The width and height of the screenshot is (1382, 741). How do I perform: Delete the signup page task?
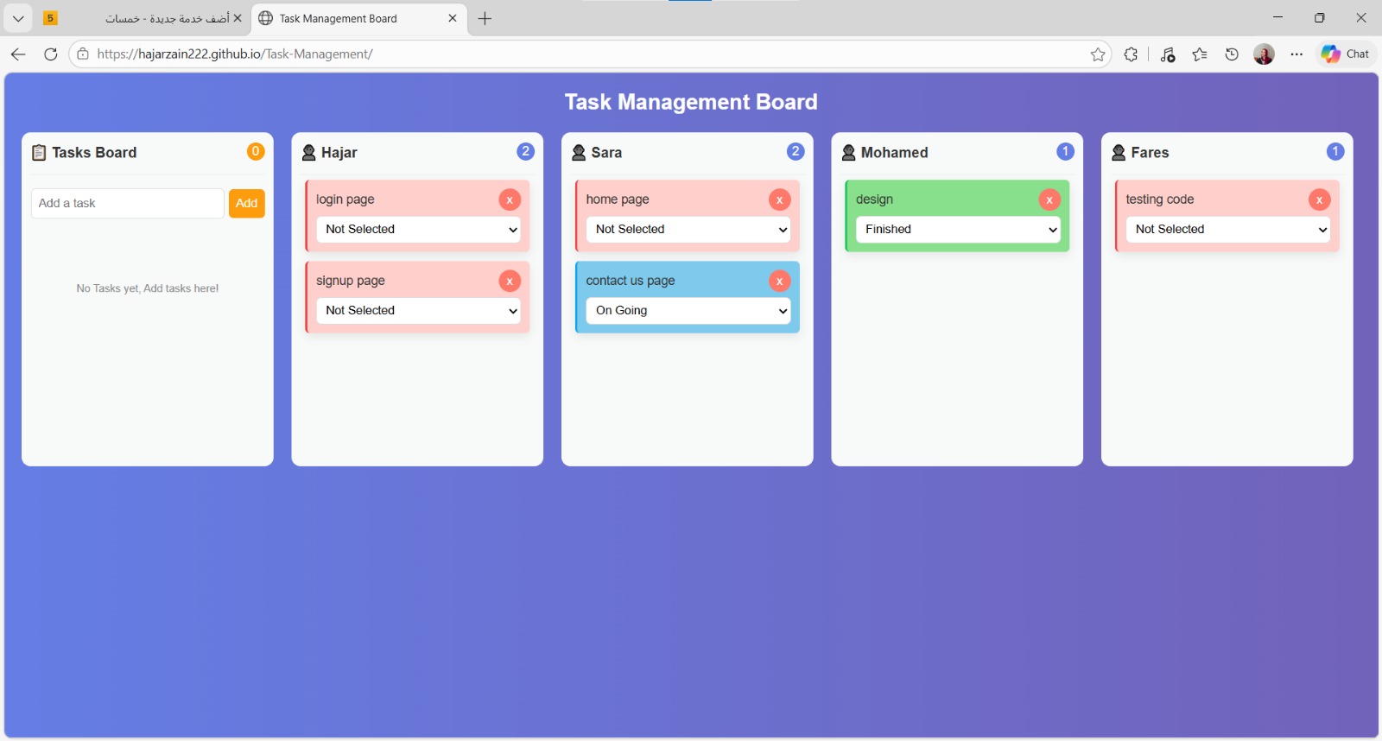tap(510, 281)
